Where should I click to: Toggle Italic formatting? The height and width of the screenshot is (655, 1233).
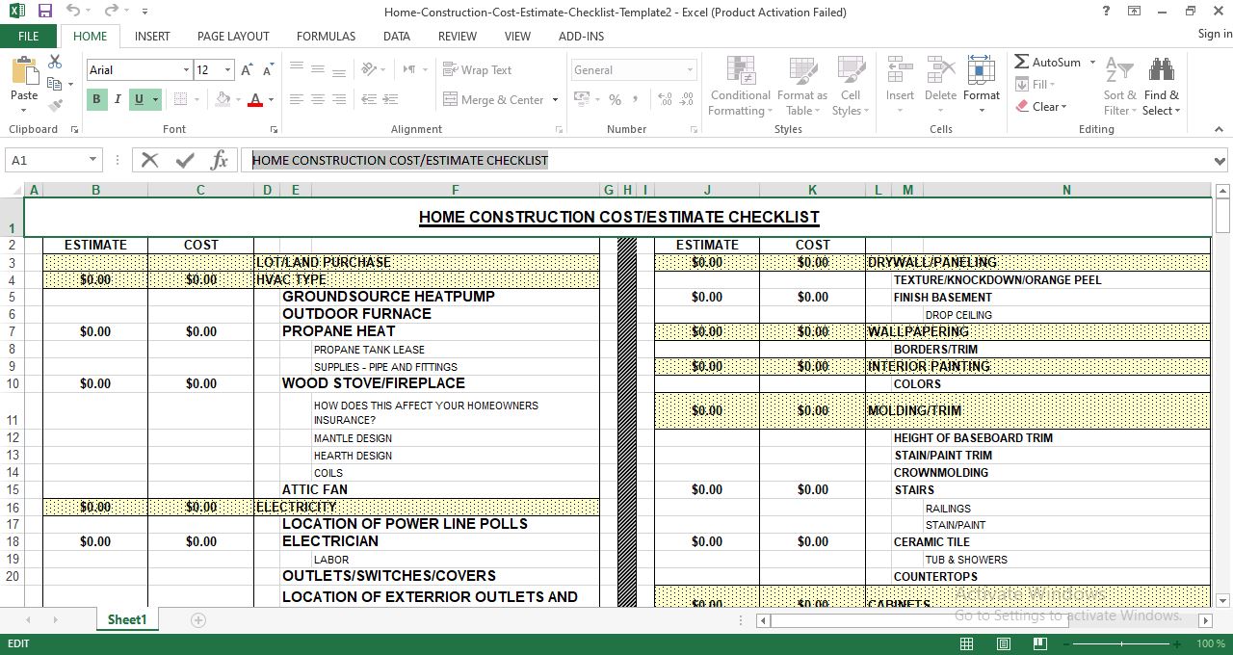(118, 99)
